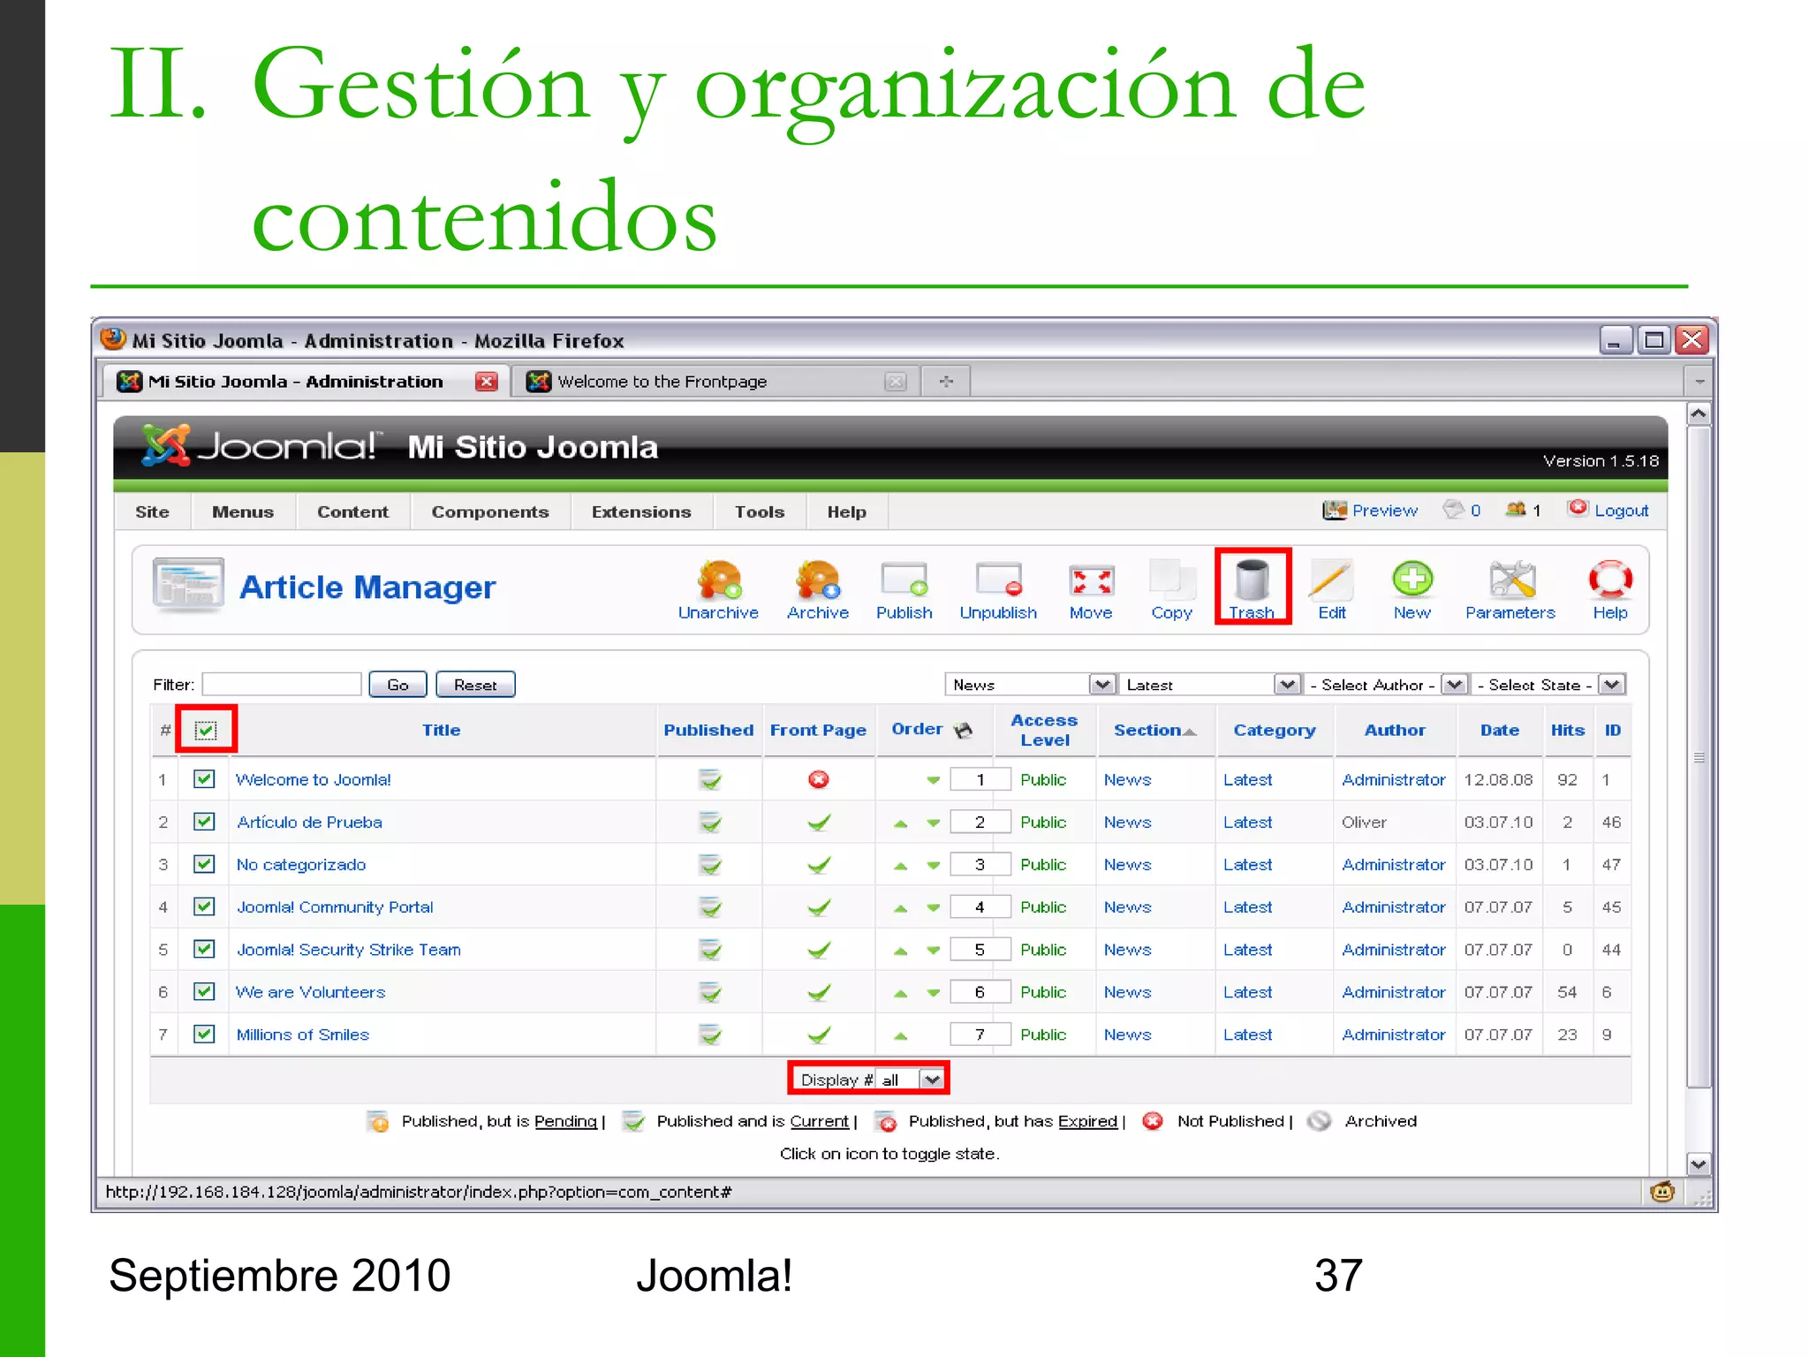Image resolution: width=1809 pixels, height=1357 pixels.
Task: Toggle front page icon for Welcome to Joomla!
Action: point(819,779)
